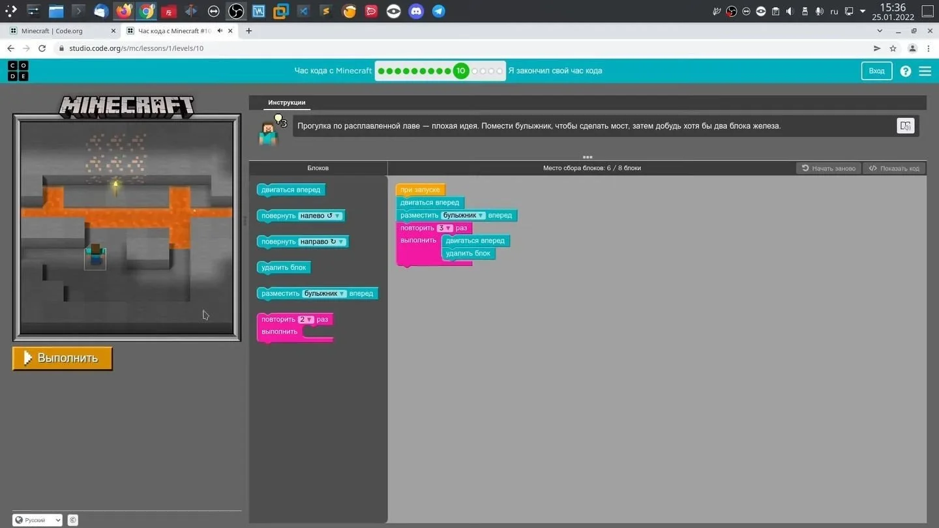Open OBS Studio from the taskbar launcher
The width and height of the screenshot is (939, 528).
click(x=236, y=11)
